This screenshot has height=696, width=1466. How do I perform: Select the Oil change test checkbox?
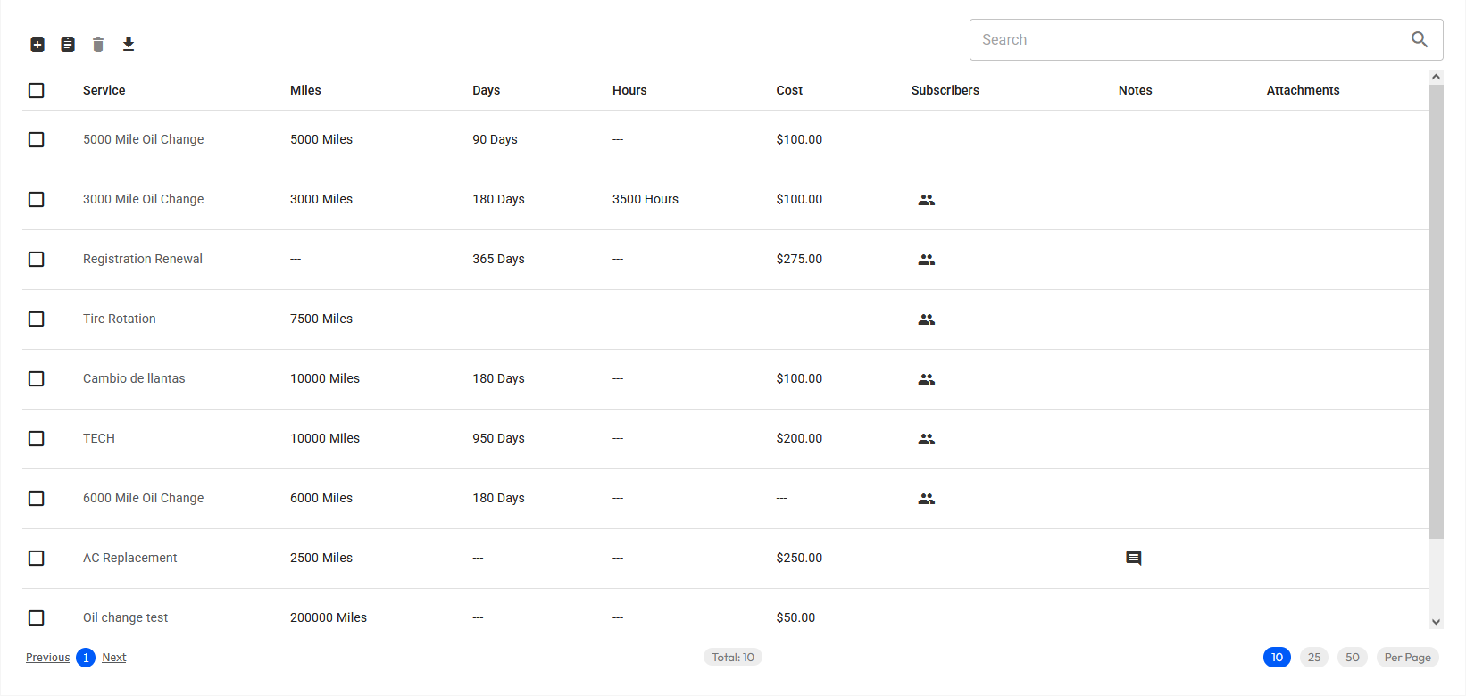(37, 617)
